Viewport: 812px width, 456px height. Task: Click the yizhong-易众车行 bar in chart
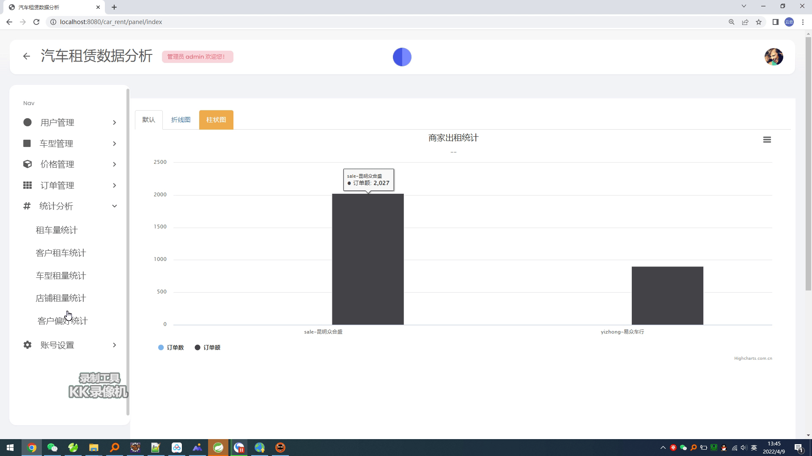667,296
